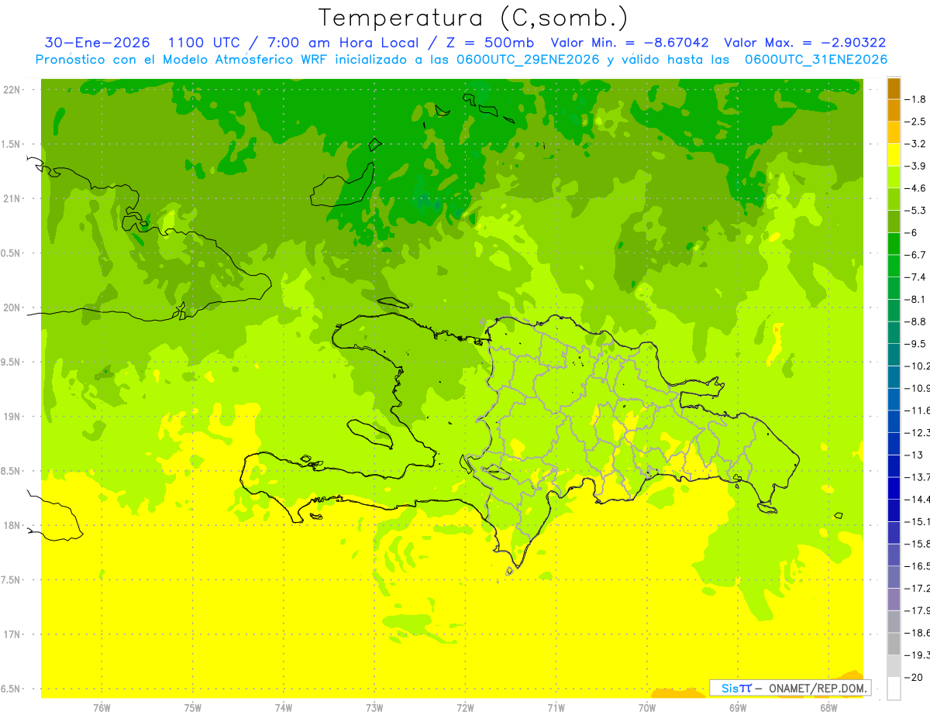Click the '-3.9' legend value
The width and height of the screenshot is (930, 718).
tap(916, 166)
